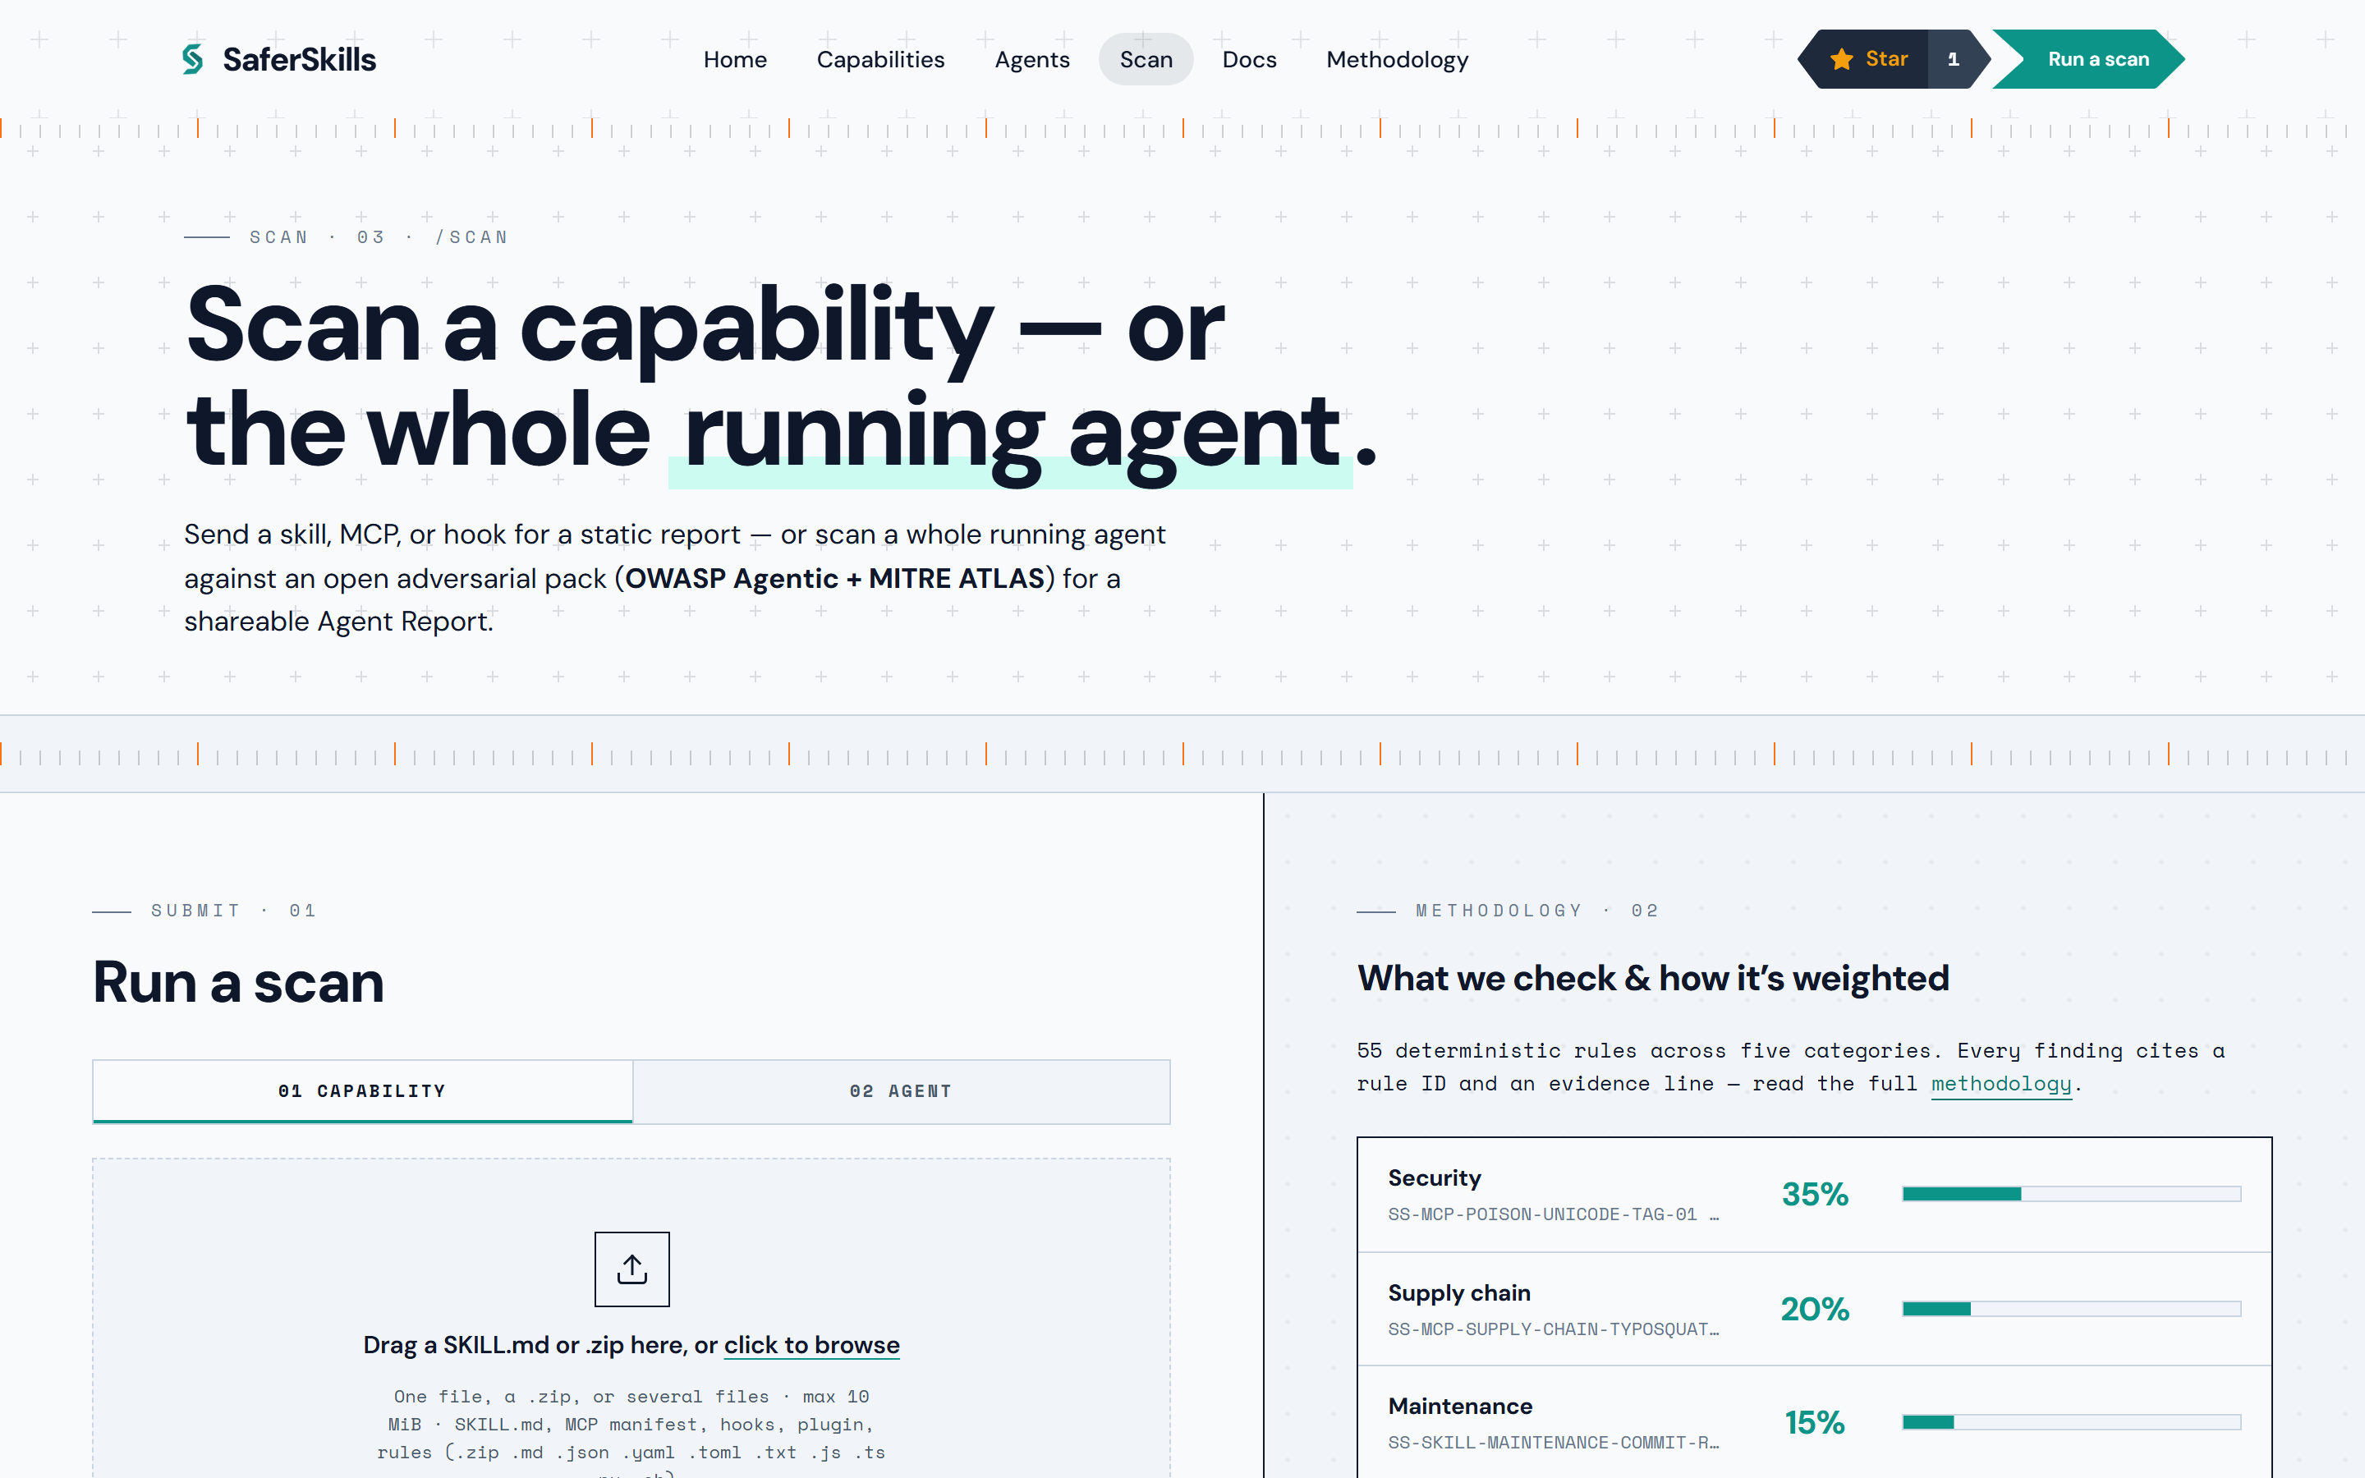This screenshot has height=1478, width=2365.
Task: Click the Maintenance 15% weight bar
Action: pos(2071,1422)
